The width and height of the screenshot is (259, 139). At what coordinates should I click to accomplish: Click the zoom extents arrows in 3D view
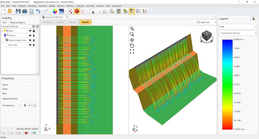pyautogui.click(x=132, y=52)
